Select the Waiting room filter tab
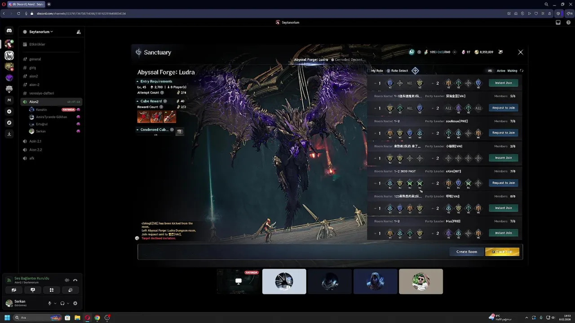The width and height of the screenshot is (575, 323). pos(512,71)
